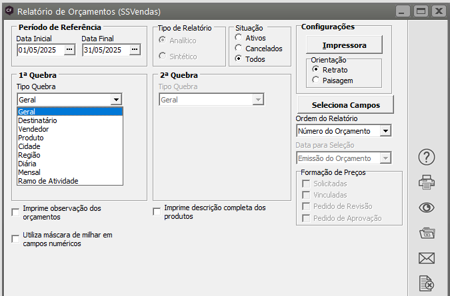Click the document cancel icon at bottom
450x296 pixels.
[x=427, y=283]
